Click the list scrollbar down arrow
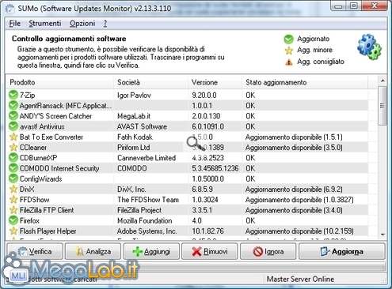Image resolution: width=392 pixels, height=289 pixels. tap(382, 234)
